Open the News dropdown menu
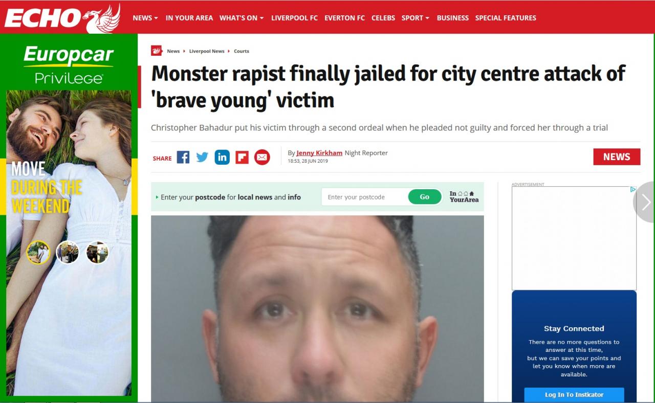655x403 pixels. point(145,18)
